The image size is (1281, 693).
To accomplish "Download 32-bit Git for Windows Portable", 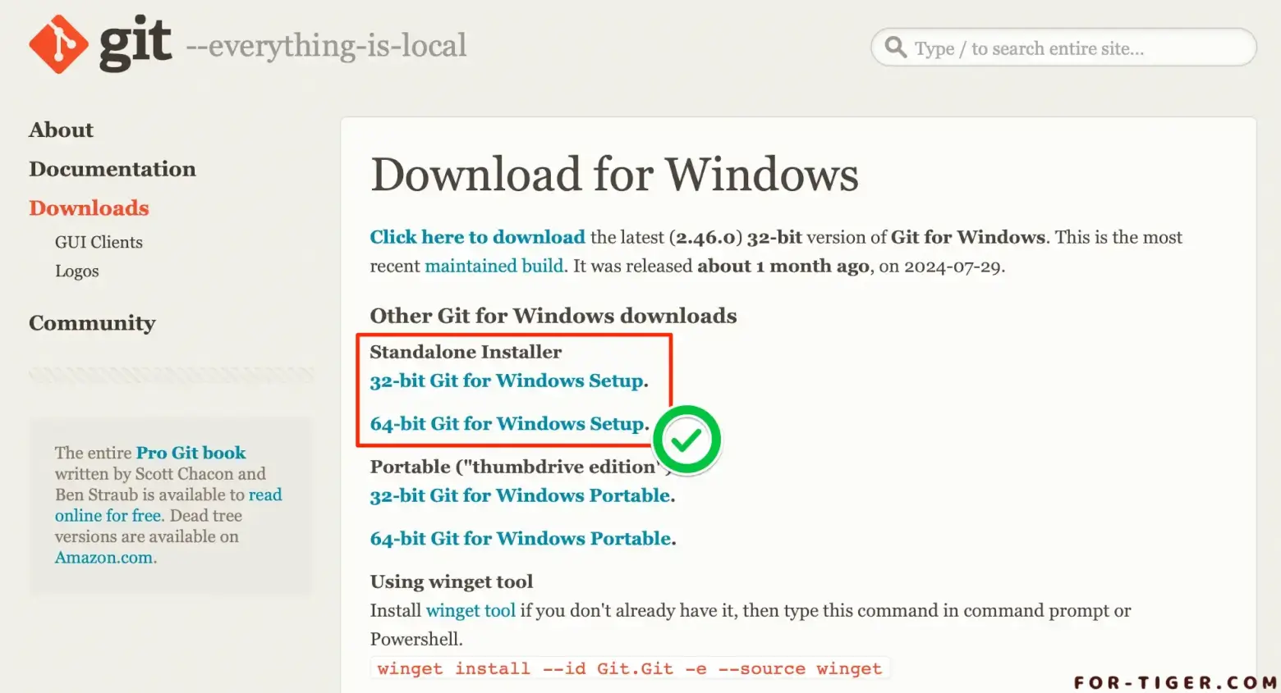I will point(521,495).
